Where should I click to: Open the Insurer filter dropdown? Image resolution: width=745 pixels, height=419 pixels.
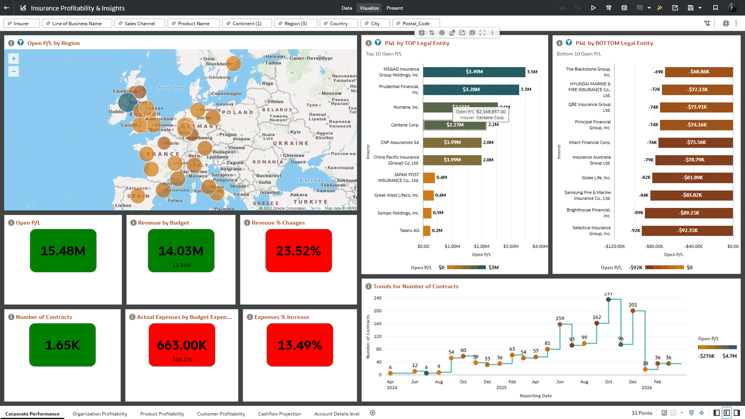[x=22, y=23]
